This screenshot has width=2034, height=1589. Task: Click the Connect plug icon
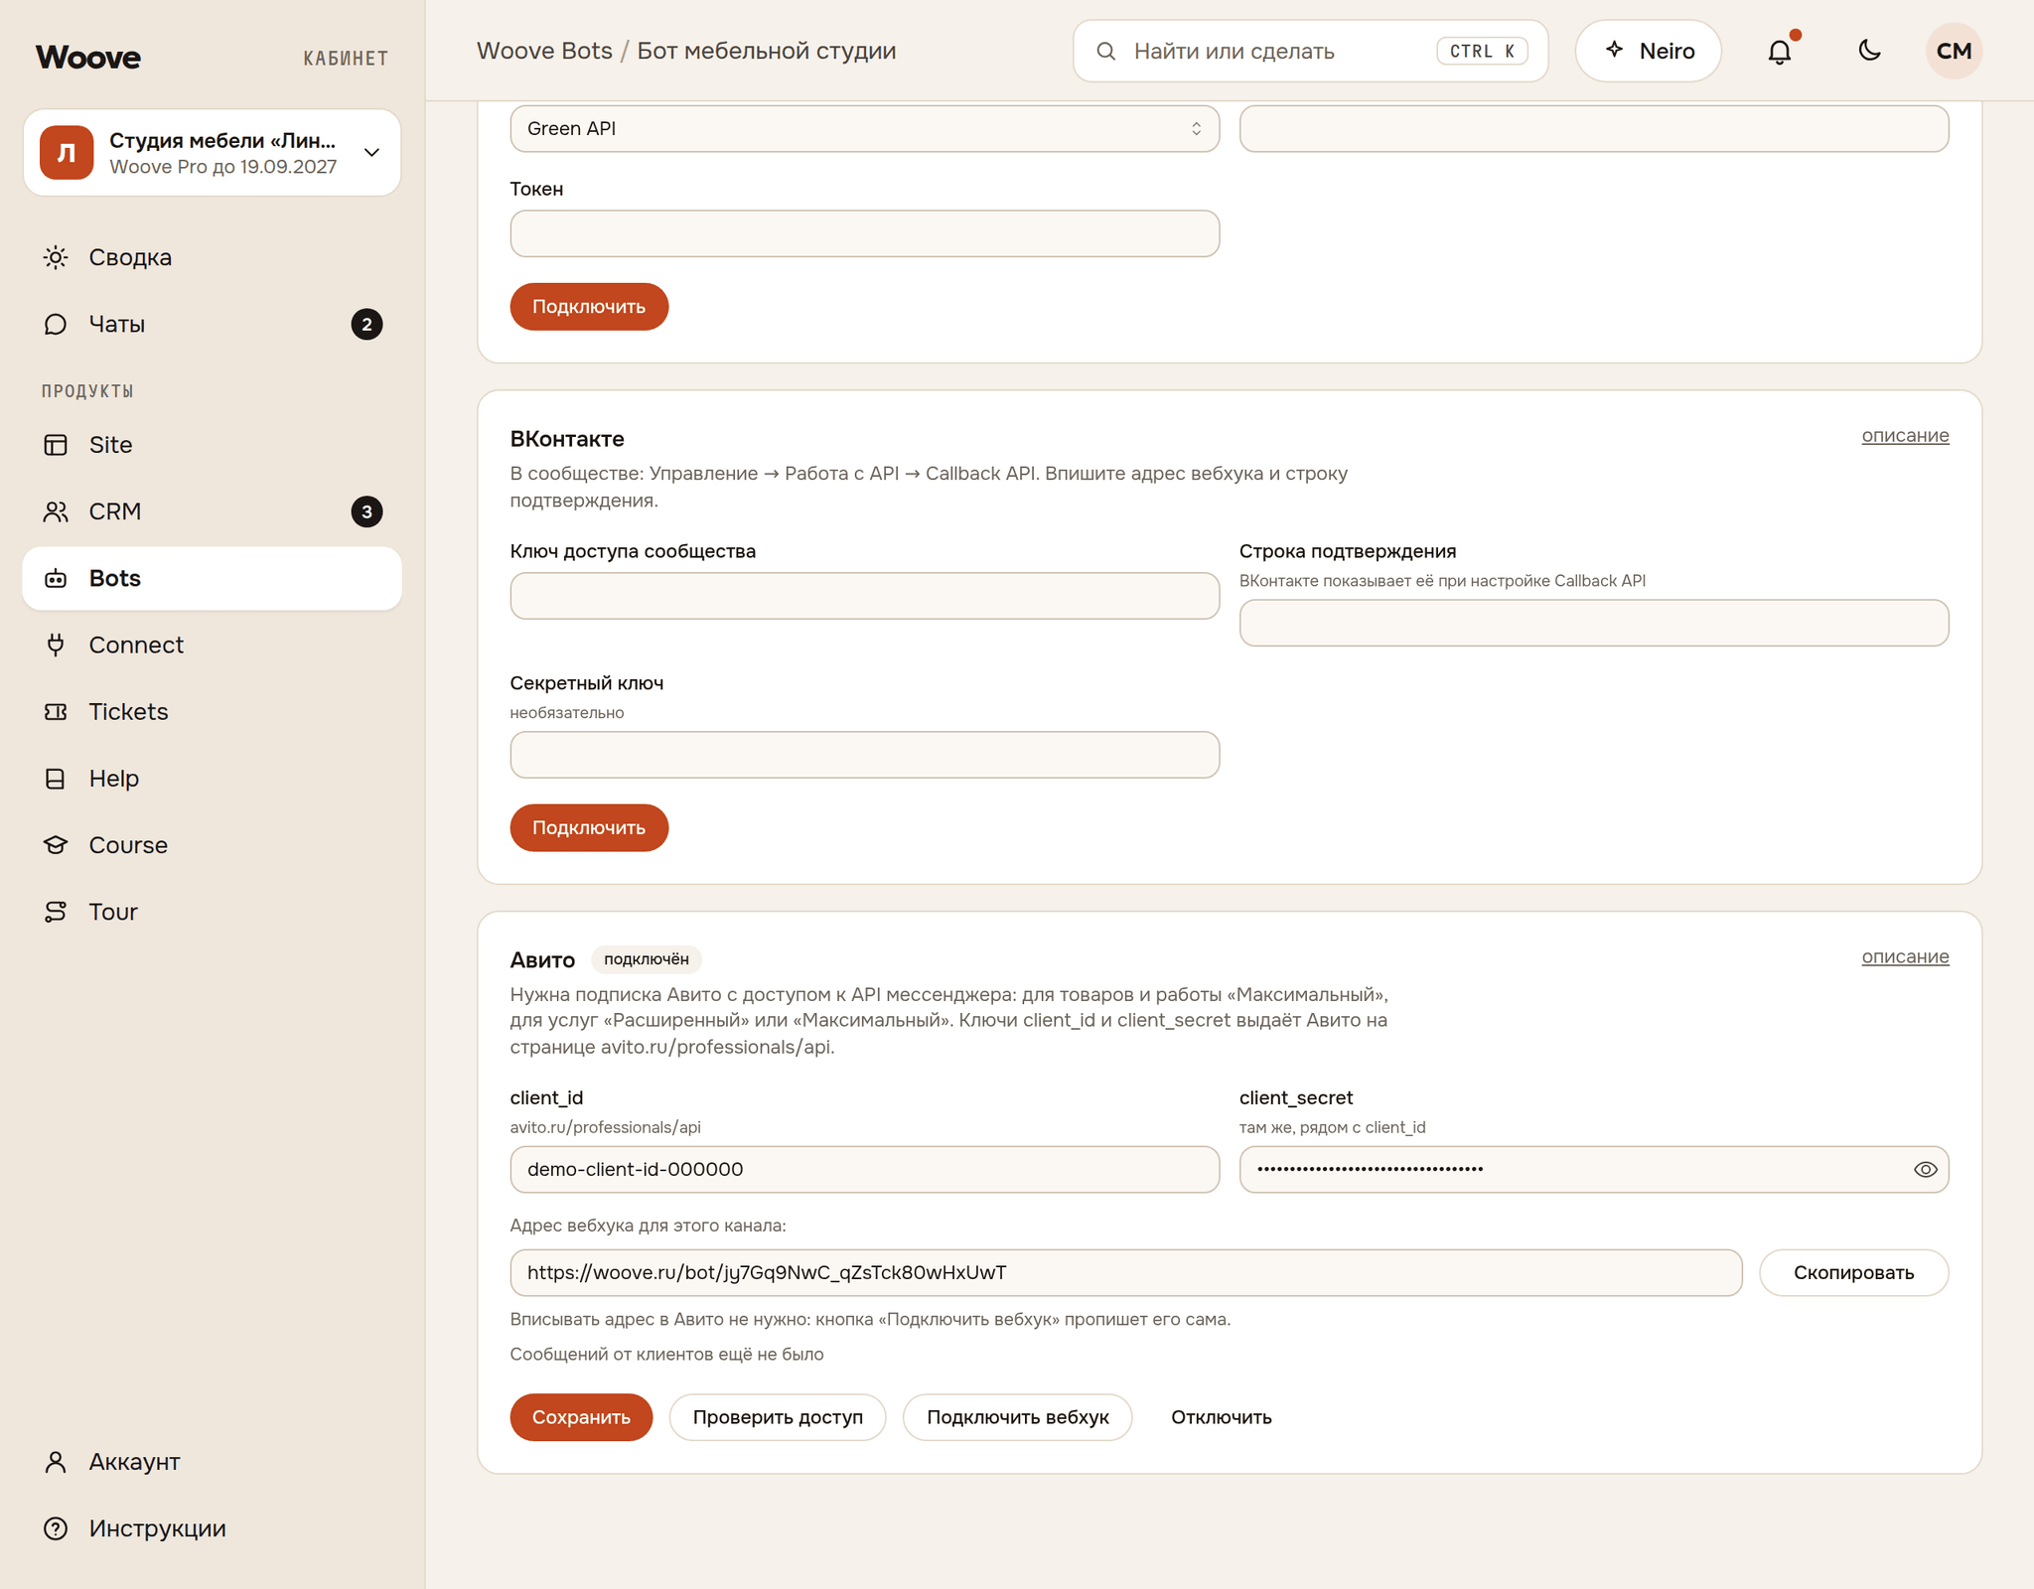coord(56,645)
